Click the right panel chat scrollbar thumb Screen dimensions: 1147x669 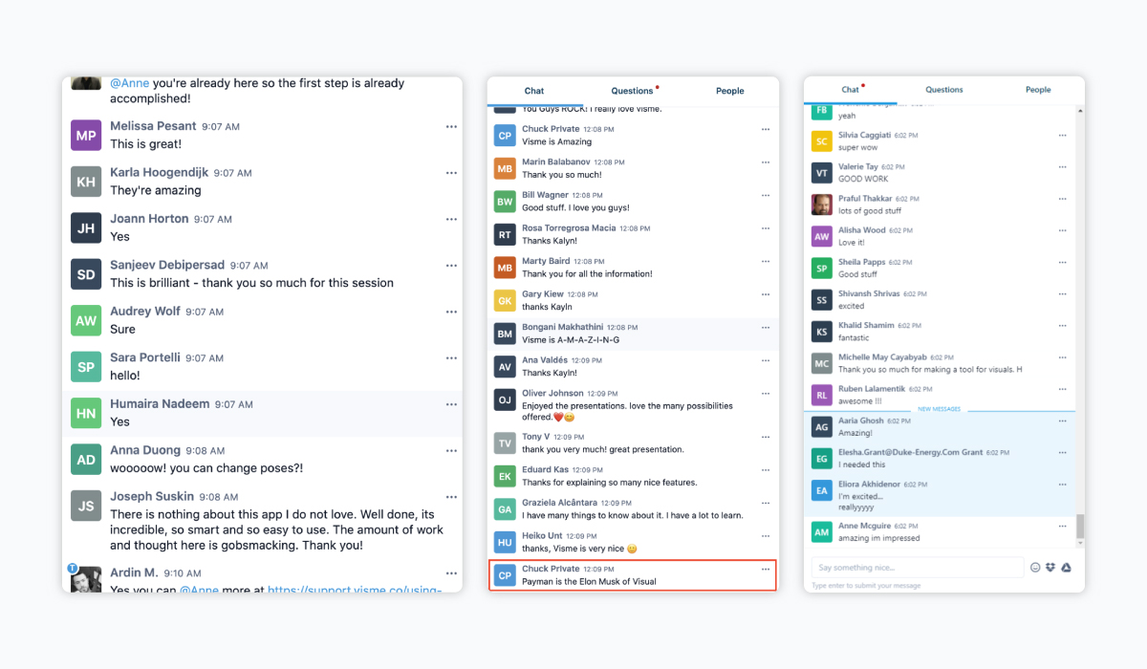[x=1080, y=527]
